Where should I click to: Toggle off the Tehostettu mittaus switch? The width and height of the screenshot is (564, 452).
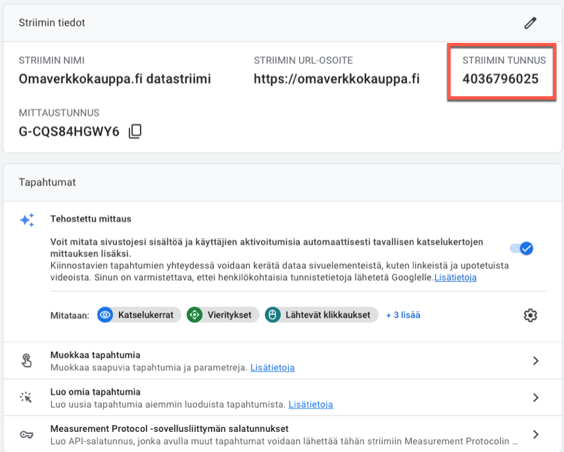[521, 248]
